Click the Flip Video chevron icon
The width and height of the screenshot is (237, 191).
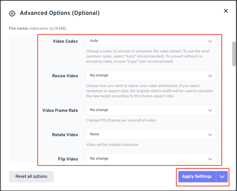tap(210, 159)
